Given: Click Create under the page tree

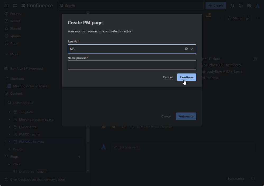Looking at the screenshot, I should click(18, 149).
